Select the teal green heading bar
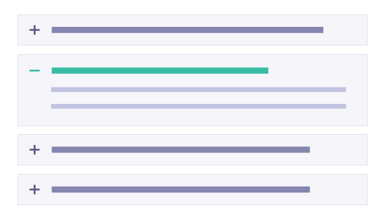The width and height of the screenshot is (387, 217). point(160,71)
